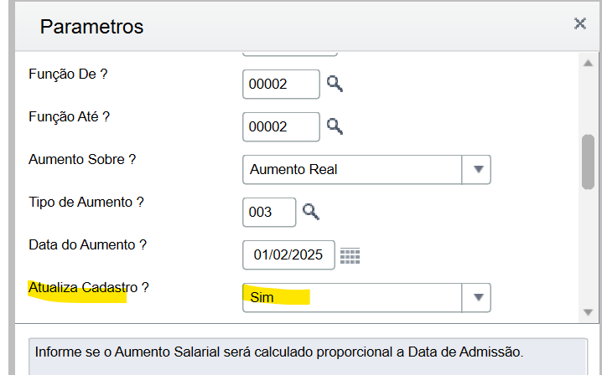Click the 'Aumento Real' combo box value
The image size is (602, 375).
(x=352, y=169)
